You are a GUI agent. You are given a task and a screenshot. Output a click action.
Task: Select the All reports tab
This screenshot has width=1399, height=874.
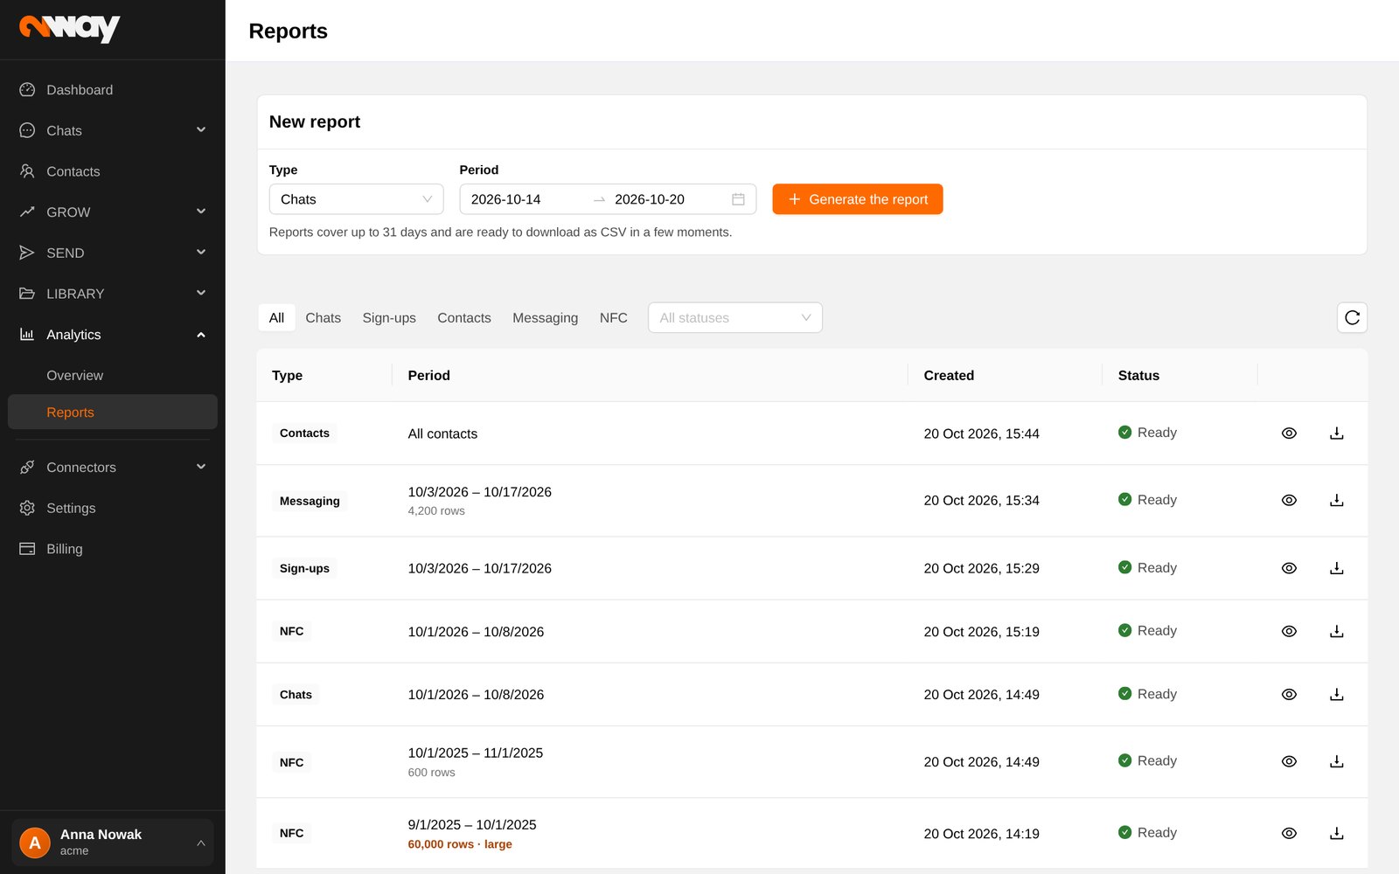276,318
